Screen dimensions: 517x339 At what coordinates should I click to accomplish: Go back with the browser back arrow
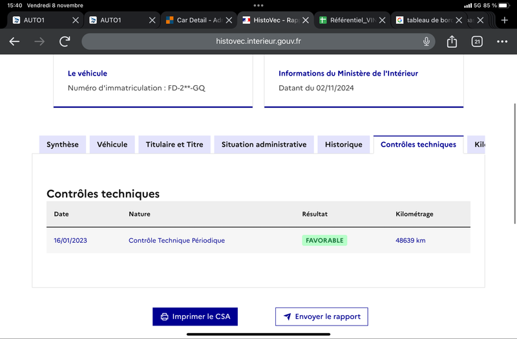point(14,41)
